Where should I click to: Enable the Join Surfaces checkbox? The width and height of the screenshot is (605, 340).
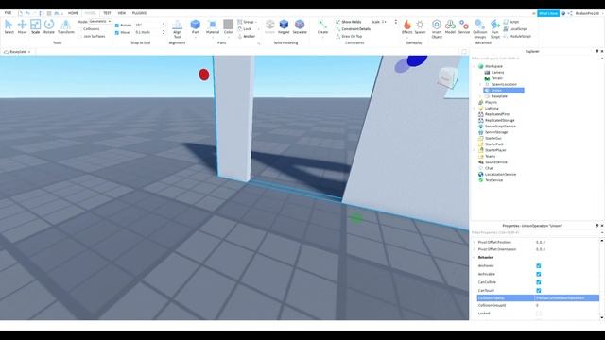[x=79, y=36]
